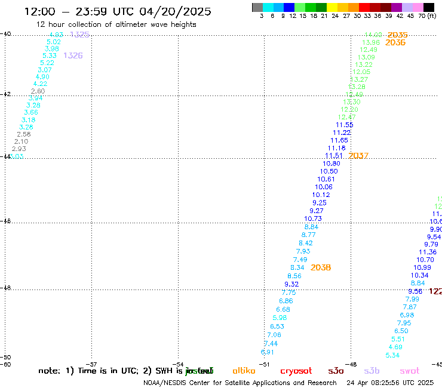Click the wave height value 11.36
Screen dimensions: 442x388
[428, 252]
